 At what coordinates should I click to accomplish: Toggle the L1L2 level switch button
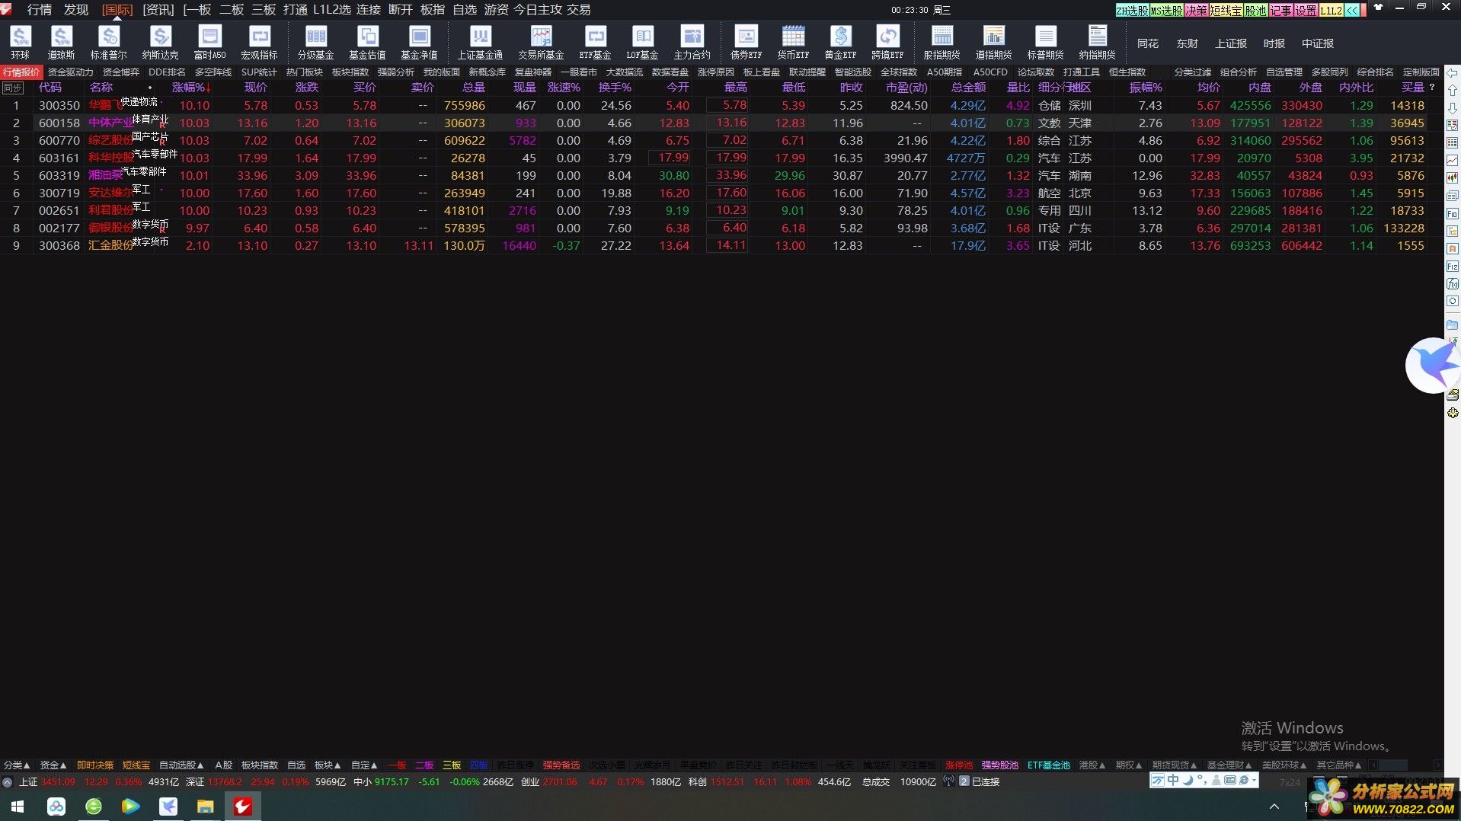[1331, 10]
